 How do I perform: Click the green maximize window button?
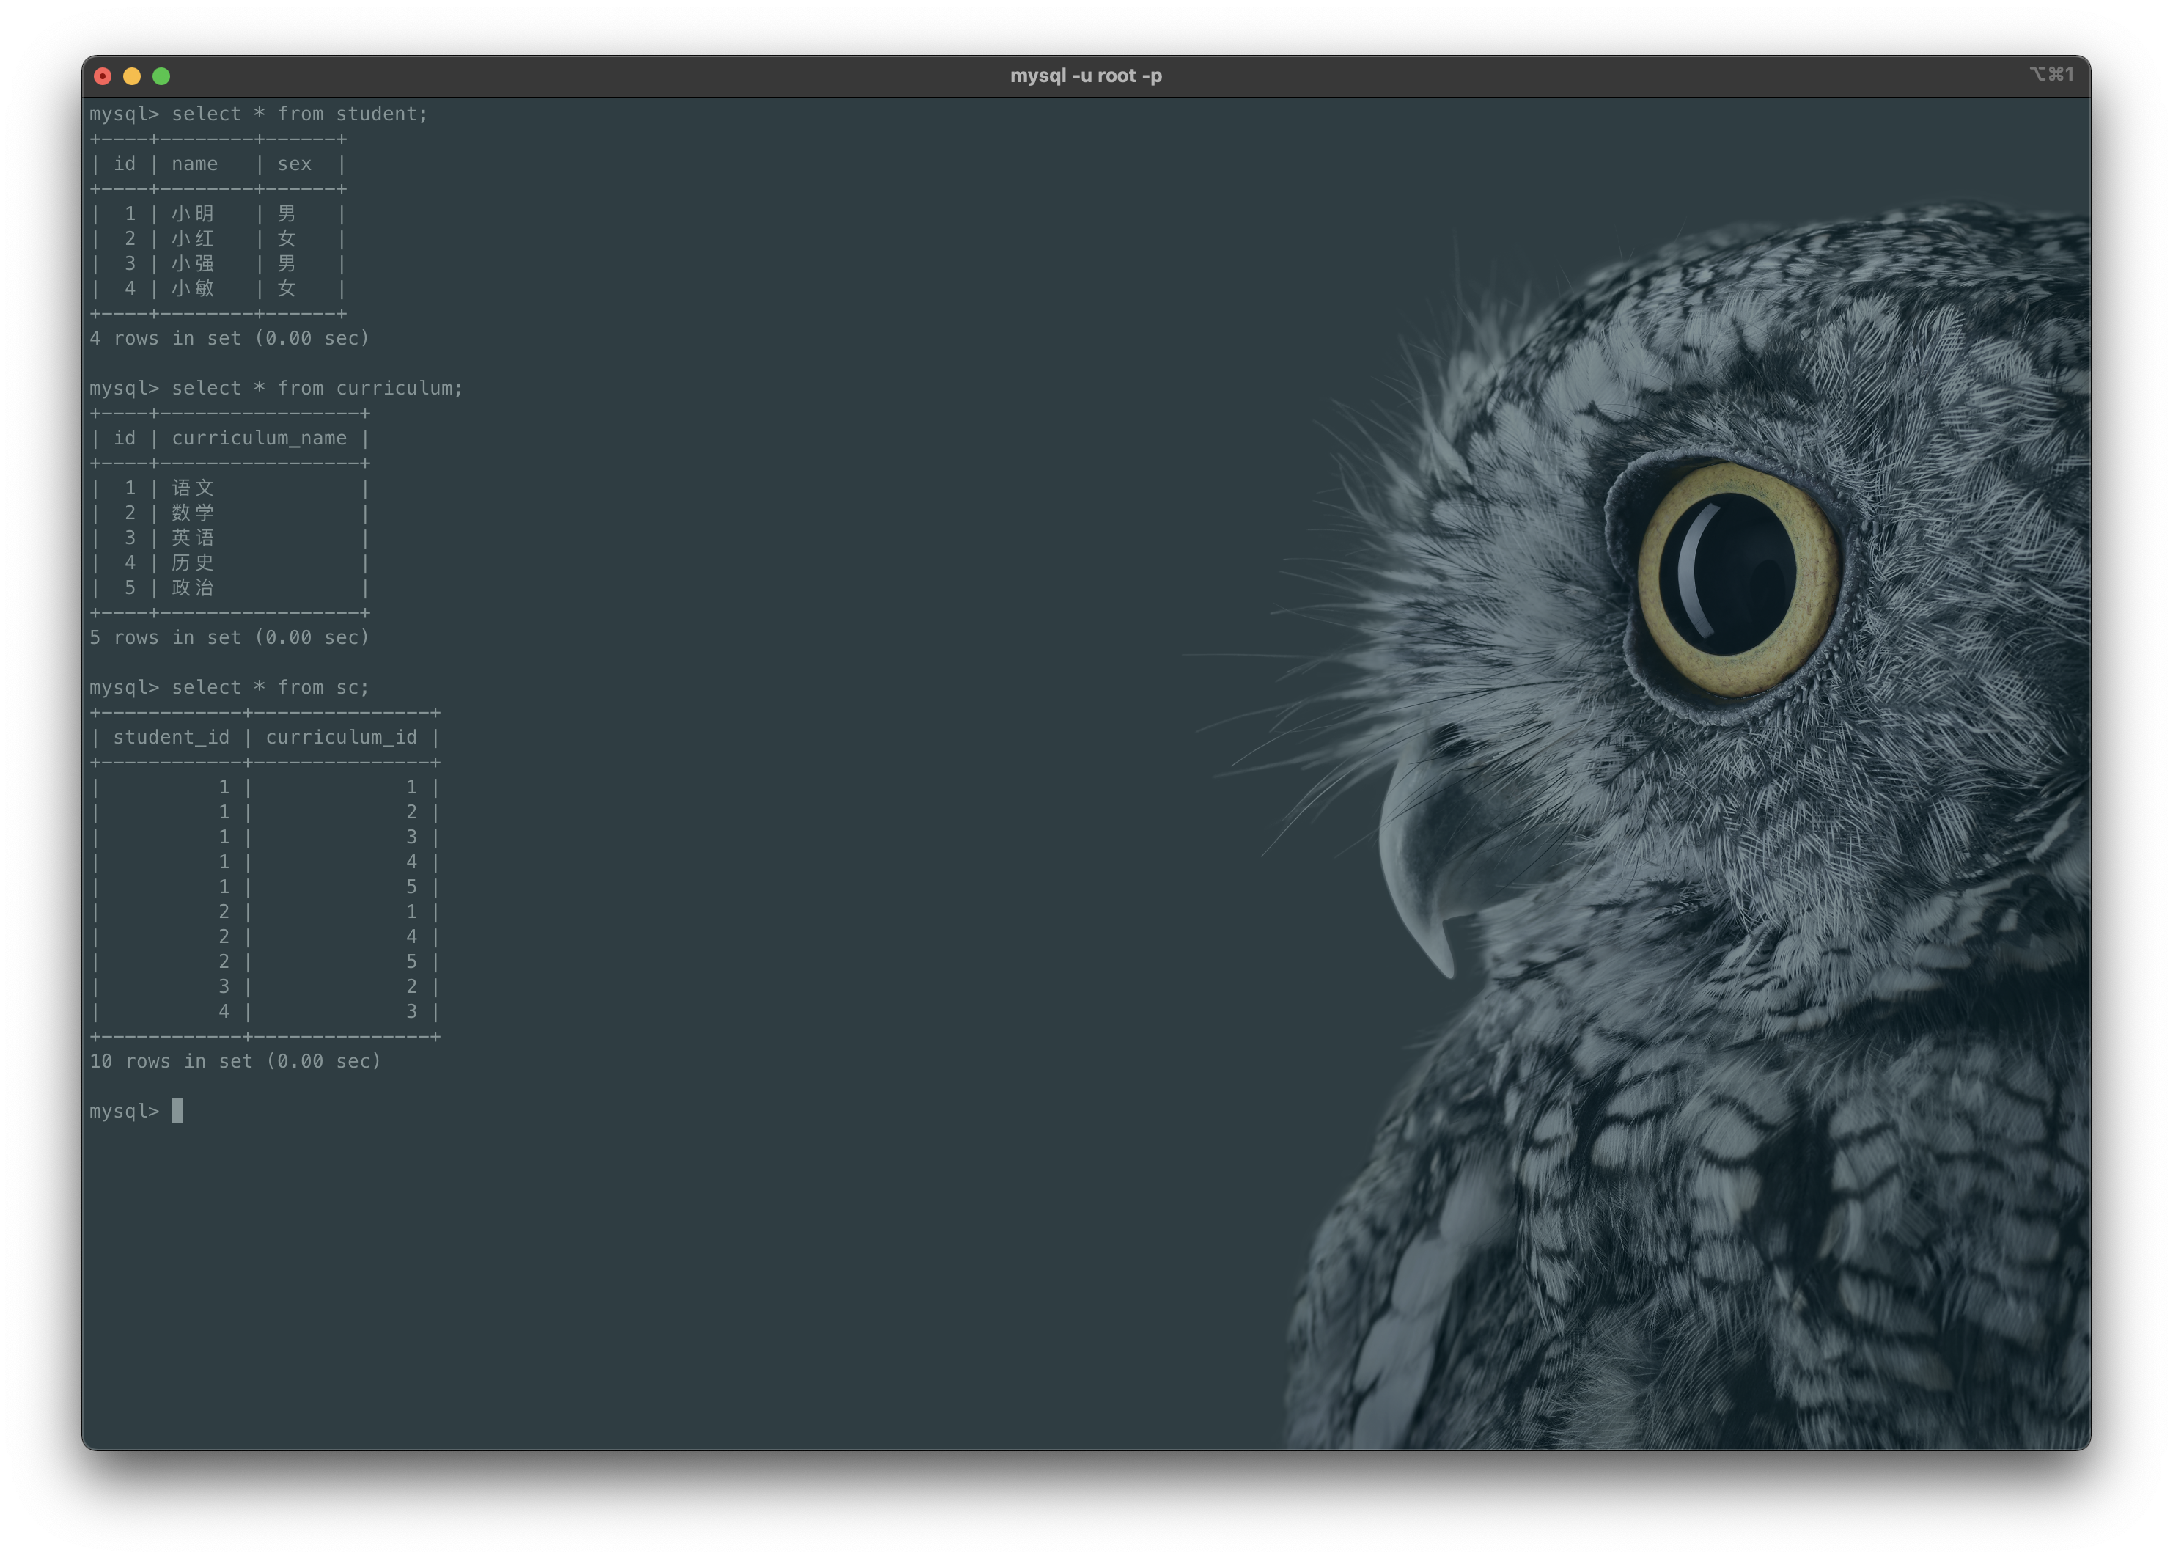coord(161,76)
